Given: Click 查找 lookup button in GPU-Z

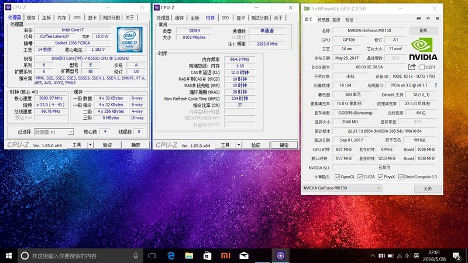Looking at the screenshot, I should [x=423, y=30].
